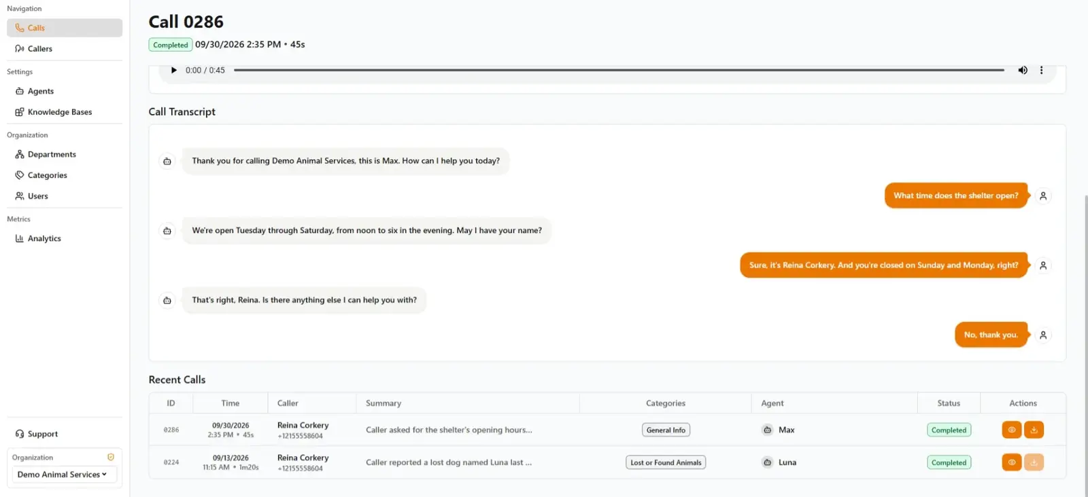Click the Time column header
Screen dimensions: 1088x497
[x=231, y=403]
